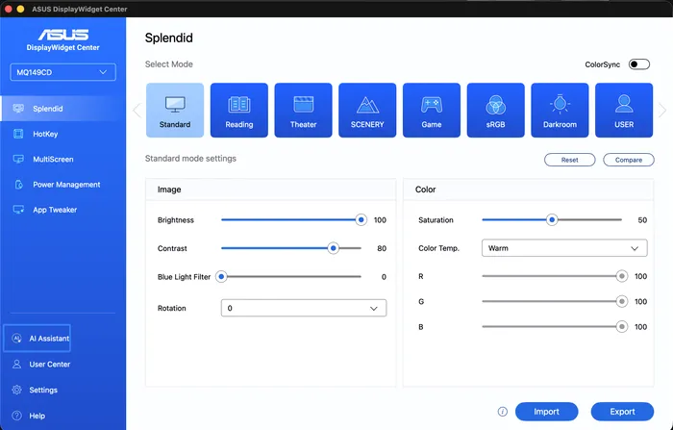673x430 pixels.
Task: Choose the Theater mode tile
Action: click(303, 111)
